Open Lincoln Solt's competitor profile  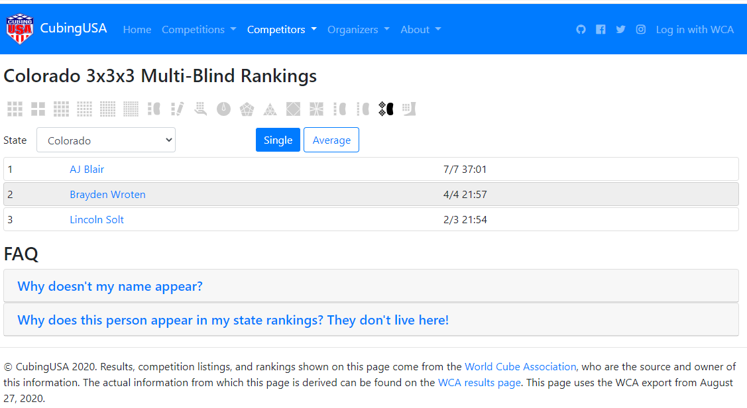97,219
